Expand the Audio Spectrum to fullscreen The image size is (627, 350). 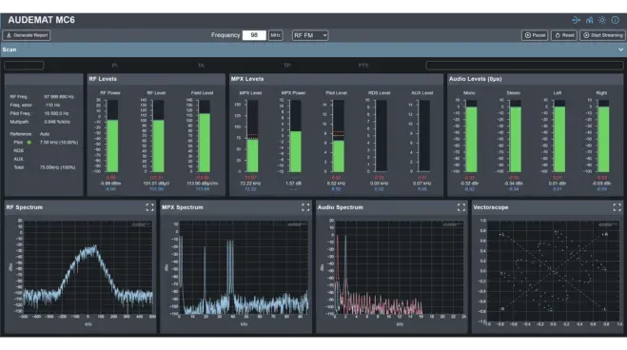tap(461, 207)
